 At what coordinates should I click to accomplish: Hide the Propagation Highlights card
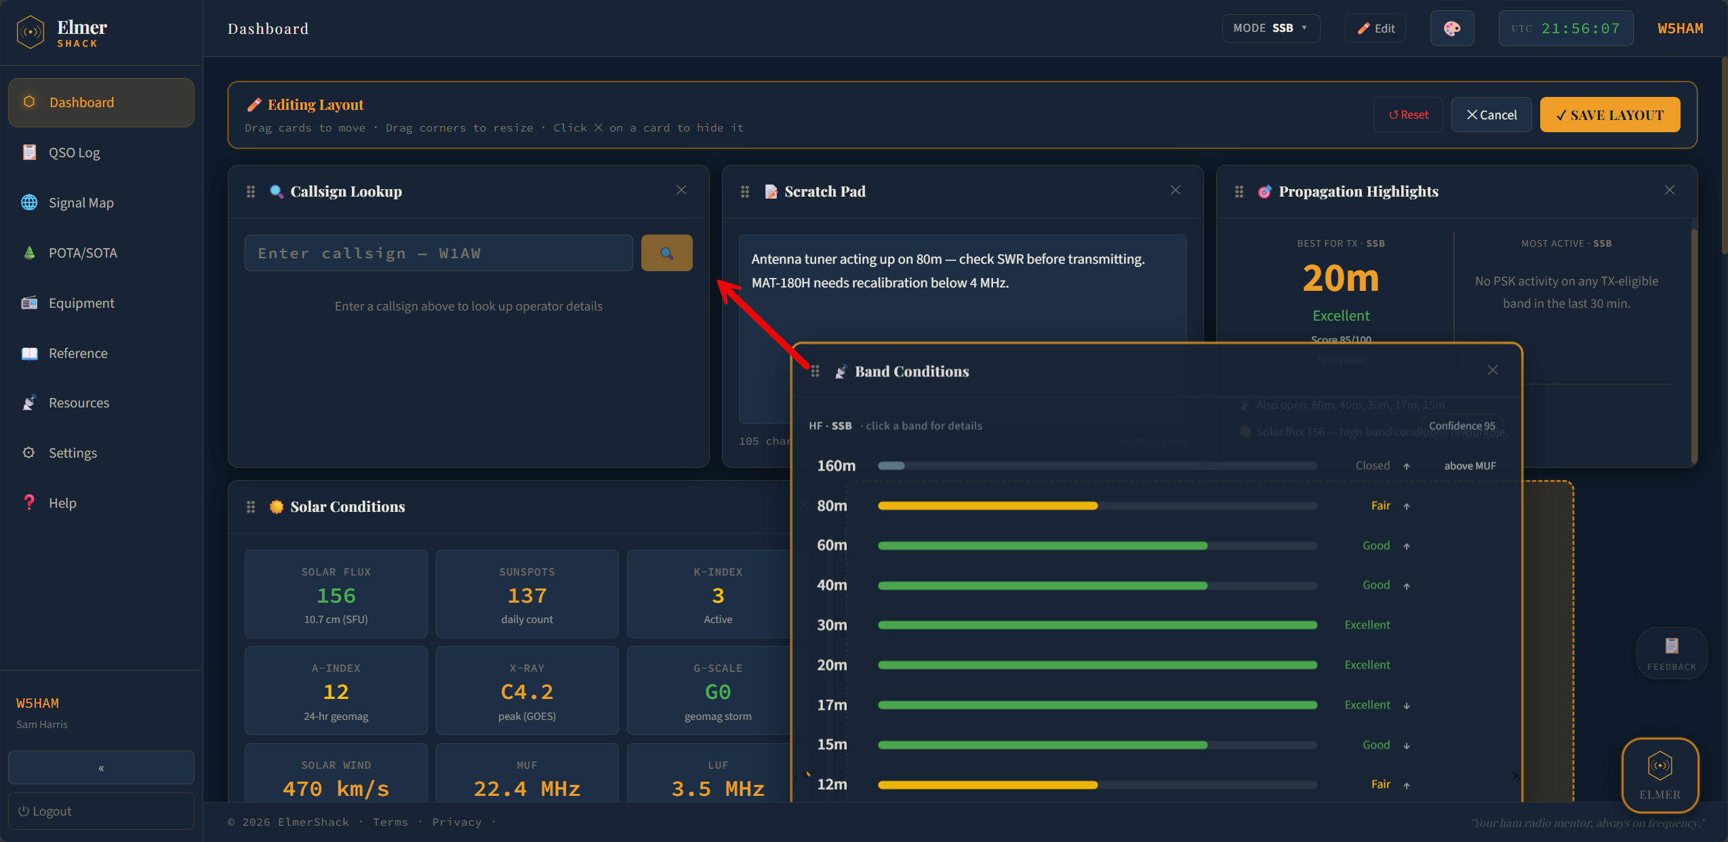coord(1670,191)
